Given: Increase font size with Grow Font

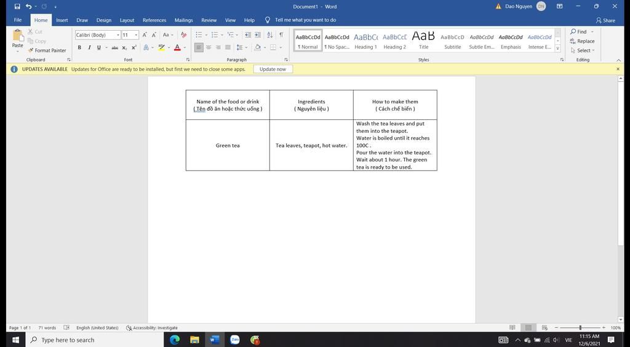Looking at the screenshot, I should click(x=145, y=35).
